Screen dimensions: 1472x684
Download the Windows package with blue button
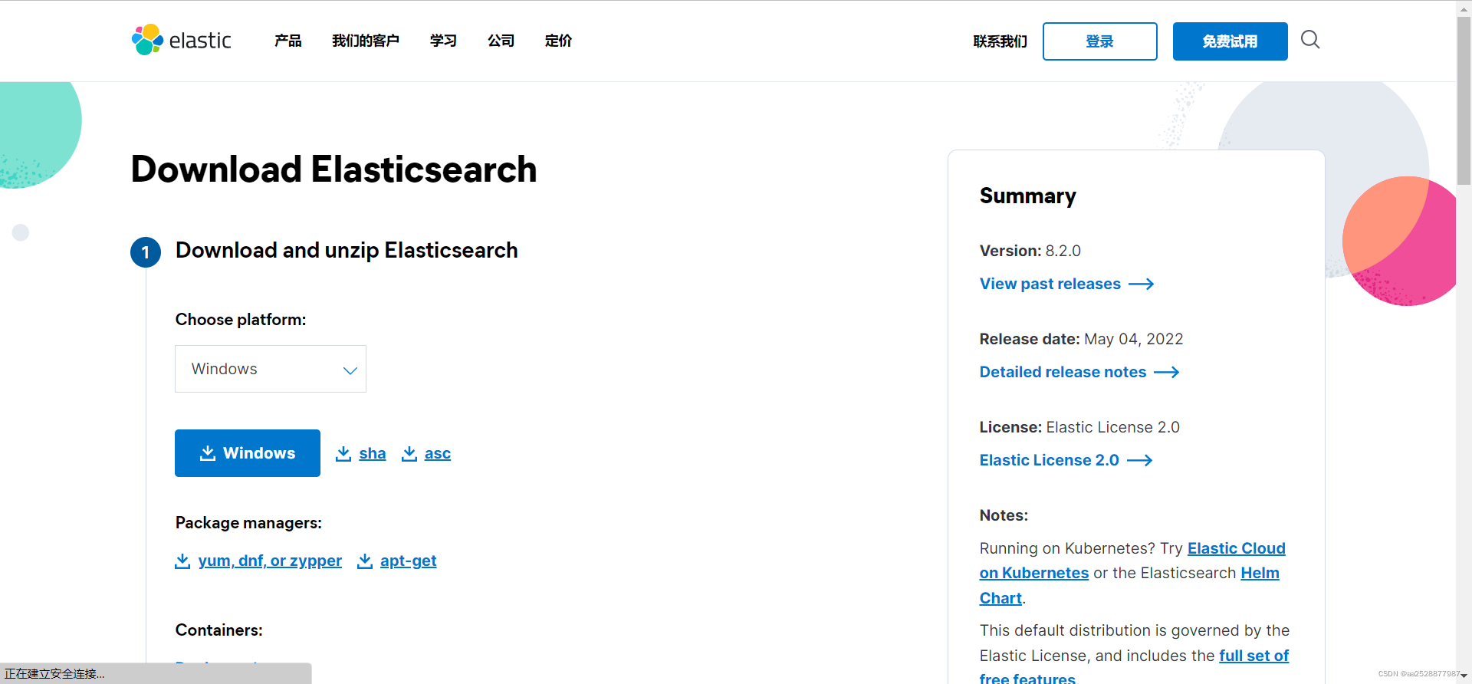248,453
